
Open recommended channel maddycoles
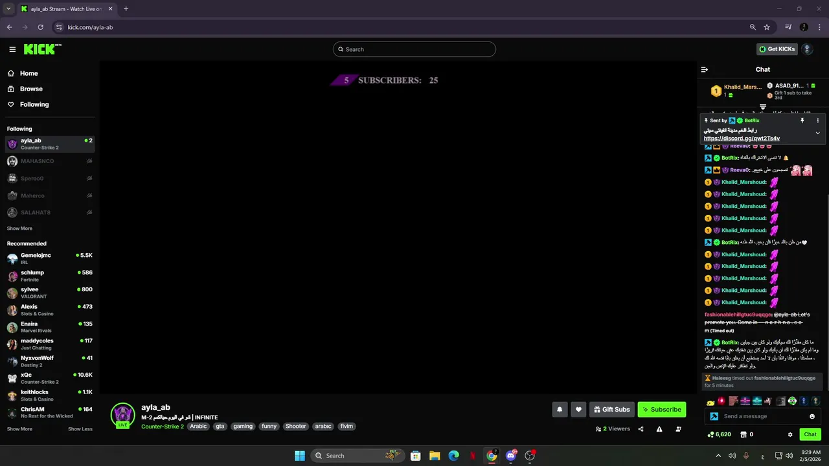coord(50,344)
